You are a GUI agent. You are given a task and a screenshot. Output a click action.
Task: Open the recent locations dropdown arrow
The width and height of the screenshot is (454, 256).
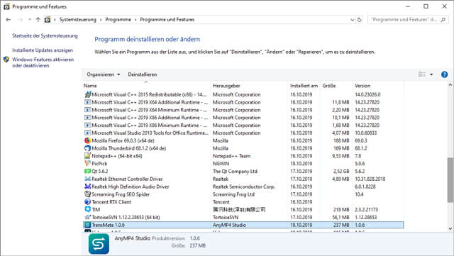(x=30, y=20)
